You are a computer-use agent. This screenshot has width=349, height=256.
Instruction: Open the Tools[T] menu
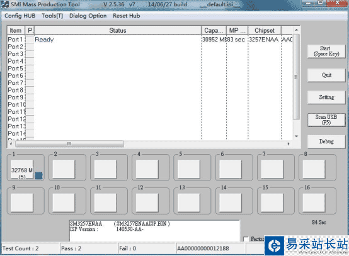52,16
